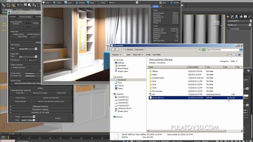Click the Forward button in the Documents window
Screen dimensions: 253x142
117,50
